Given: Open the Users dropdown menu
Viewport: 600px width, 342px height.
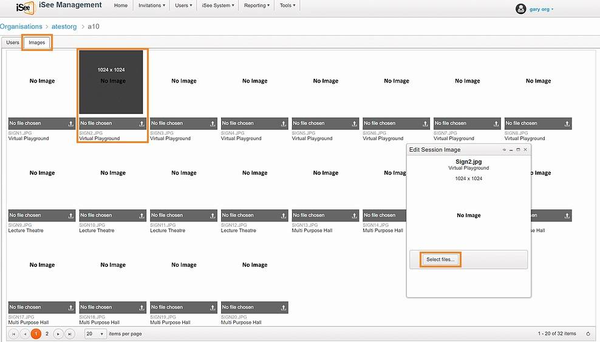Looking at the screenshot, I should click(183, 5).
